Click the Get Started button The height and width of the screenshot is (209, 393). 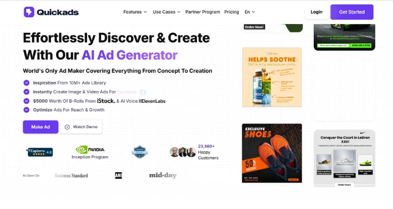(352, 12)
